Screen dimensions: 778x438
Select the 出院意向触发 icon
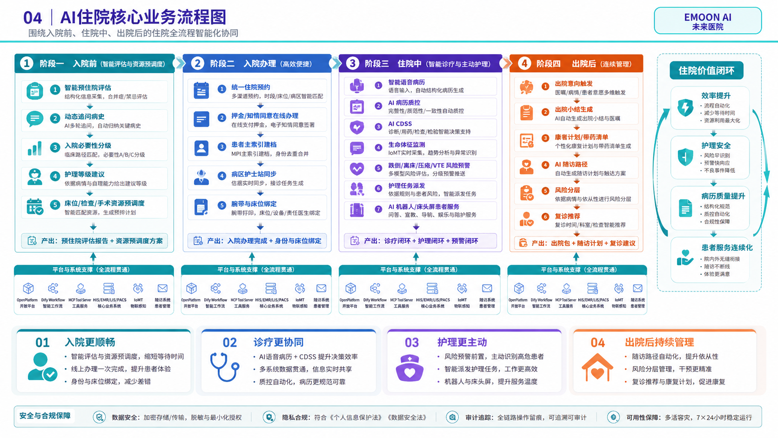point(526,87)
